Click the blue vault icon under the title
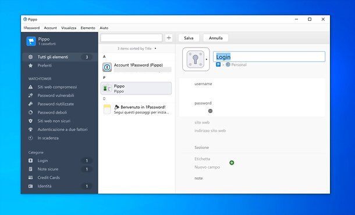This screenshot has height=215, width=355. point(218,65)
